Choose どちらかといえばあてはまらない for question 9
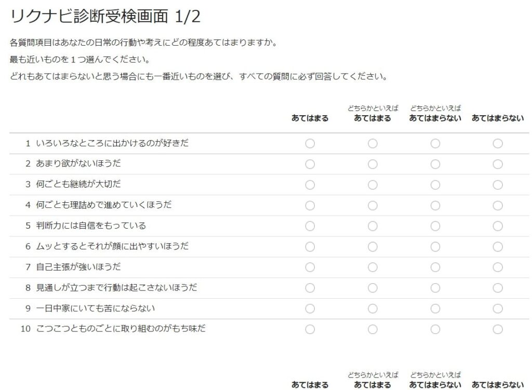Screen dimensions: 532x390 (x=435, y=309)
